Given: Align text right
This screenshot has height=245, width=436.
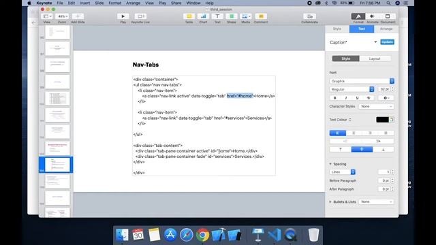Looking at the screenshot, I should pos(370,133).
